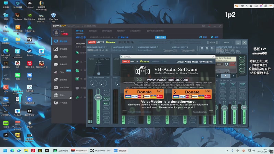Click the cassette recorder stop button
The image size is (274, 154).
pyautogui.click(x=225, y=76)
